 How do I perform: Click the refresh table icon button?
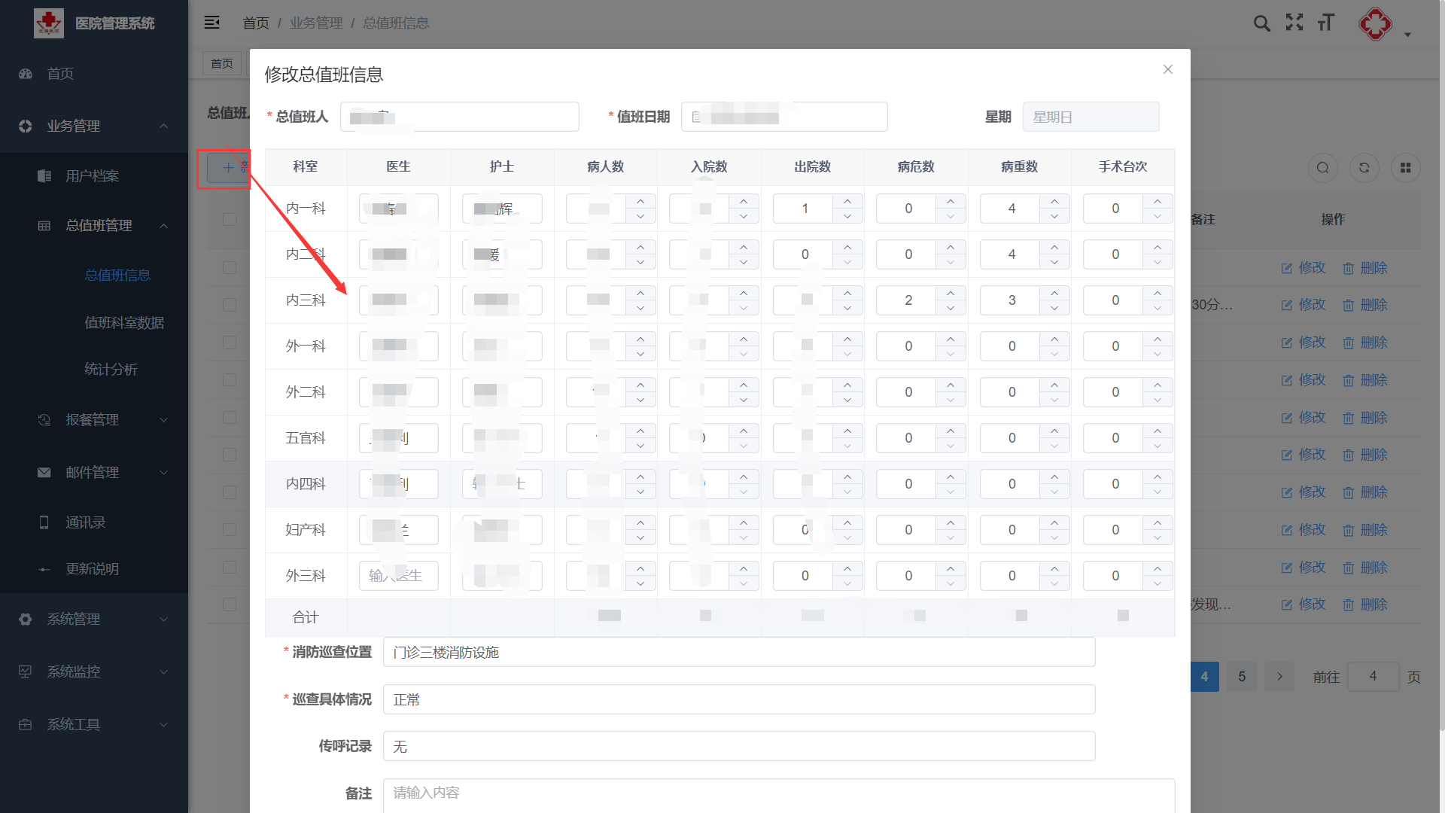(1364, 168)
